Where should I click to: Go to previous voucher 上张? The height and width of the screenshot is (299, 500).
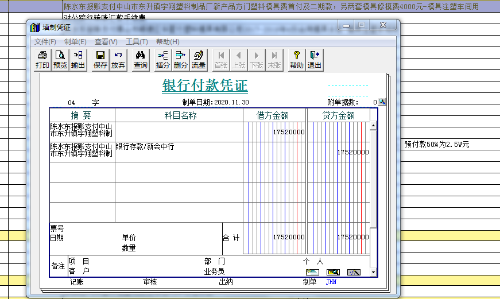239,60
